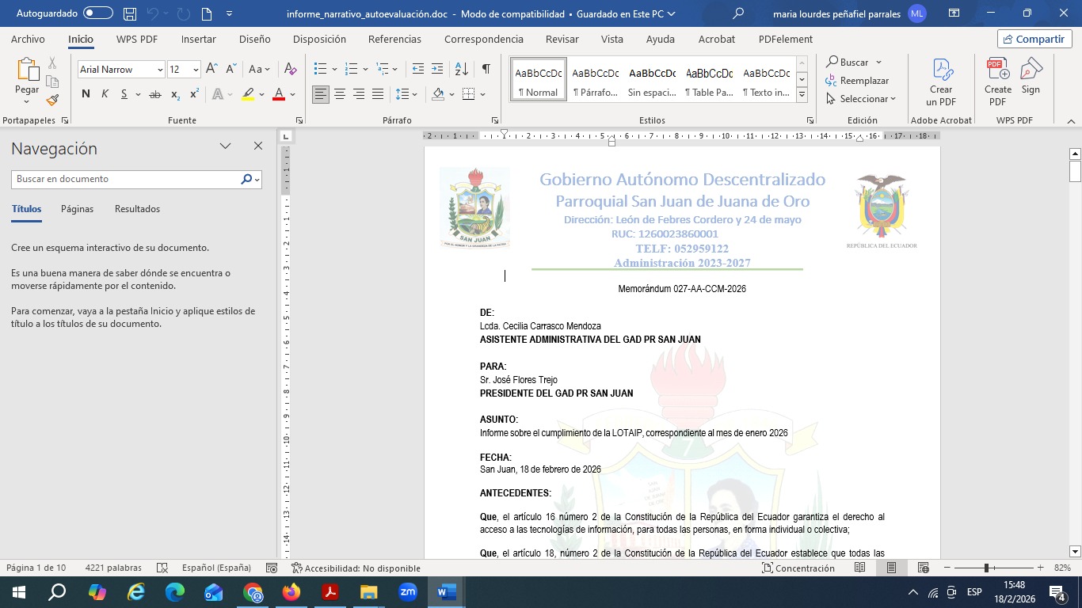1082x608 pixels.
Task: Open the Insertar ribbon tab
Action: pos(198,39)
